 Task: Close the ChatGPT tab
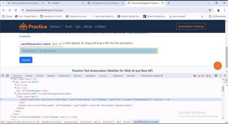pos(83,3)
